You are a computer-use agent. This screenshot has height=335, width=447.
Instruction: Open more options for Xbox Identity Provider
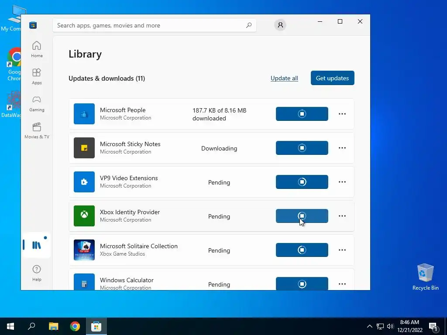pos(342,215)
